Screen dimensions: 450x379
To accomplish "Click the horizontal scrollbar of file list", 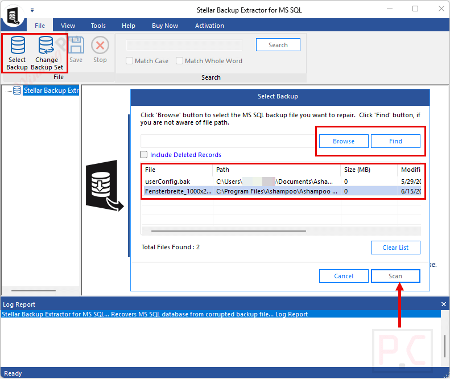I will tap(229, 231).
